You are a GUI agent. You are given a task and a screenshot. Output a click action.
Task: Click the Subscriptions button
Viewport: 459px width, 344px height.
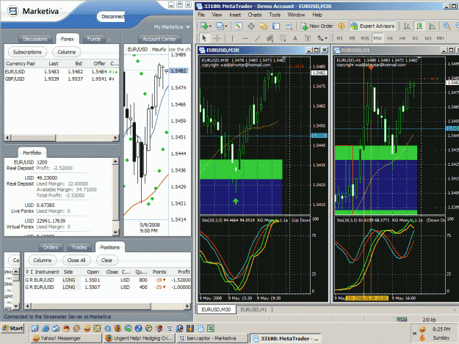27,52
